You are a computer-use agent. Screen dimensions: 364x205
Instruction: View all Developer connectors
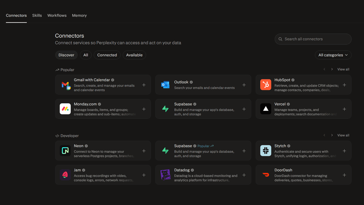coord(343,135)
